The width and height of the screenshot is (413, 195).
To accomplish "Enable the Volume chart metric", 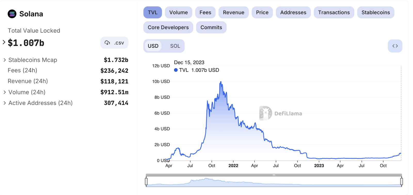I will click(x=178, y=12).
